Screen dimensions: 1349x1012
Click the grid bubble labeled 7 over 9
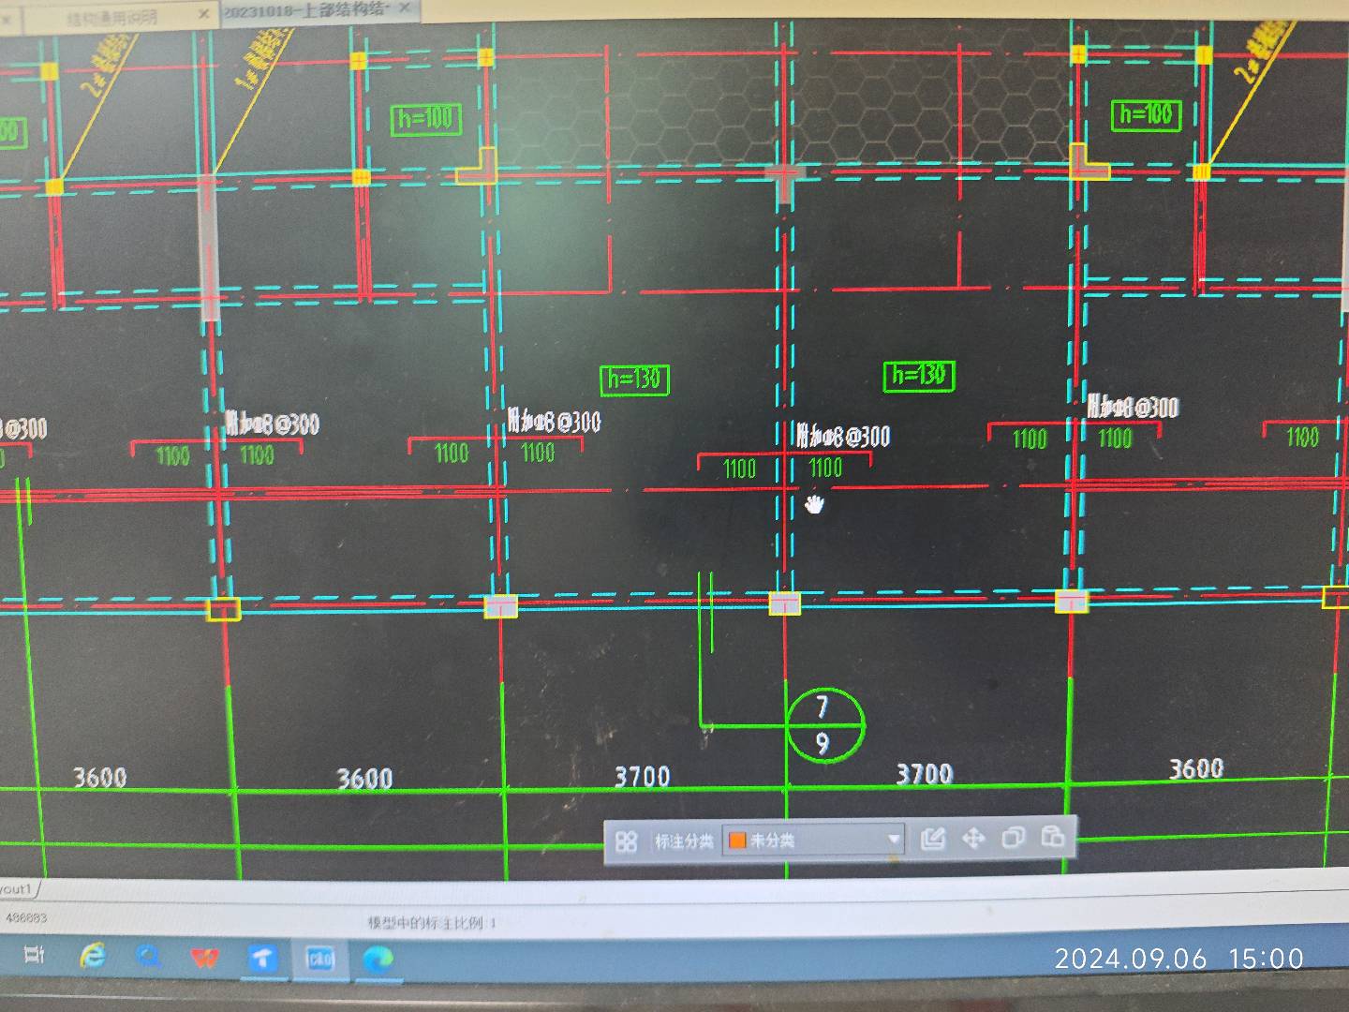click(824, 725)
